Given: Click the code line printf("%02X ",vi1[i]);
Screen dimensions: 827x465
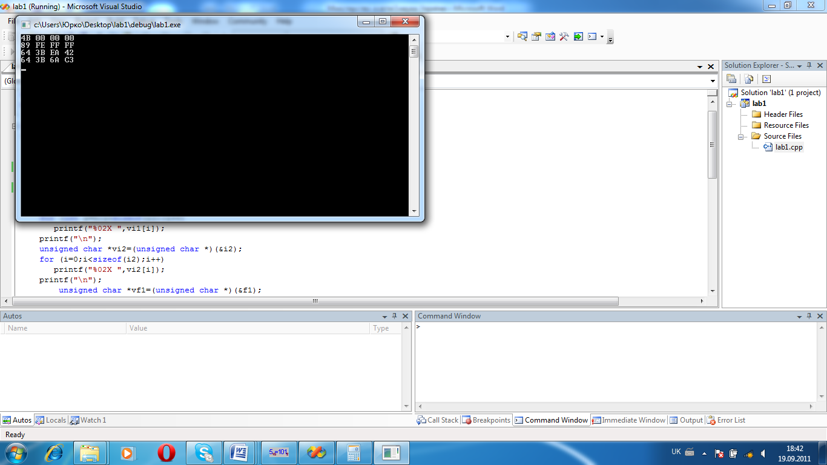Looking at the screenshot, I should [109, 229].
